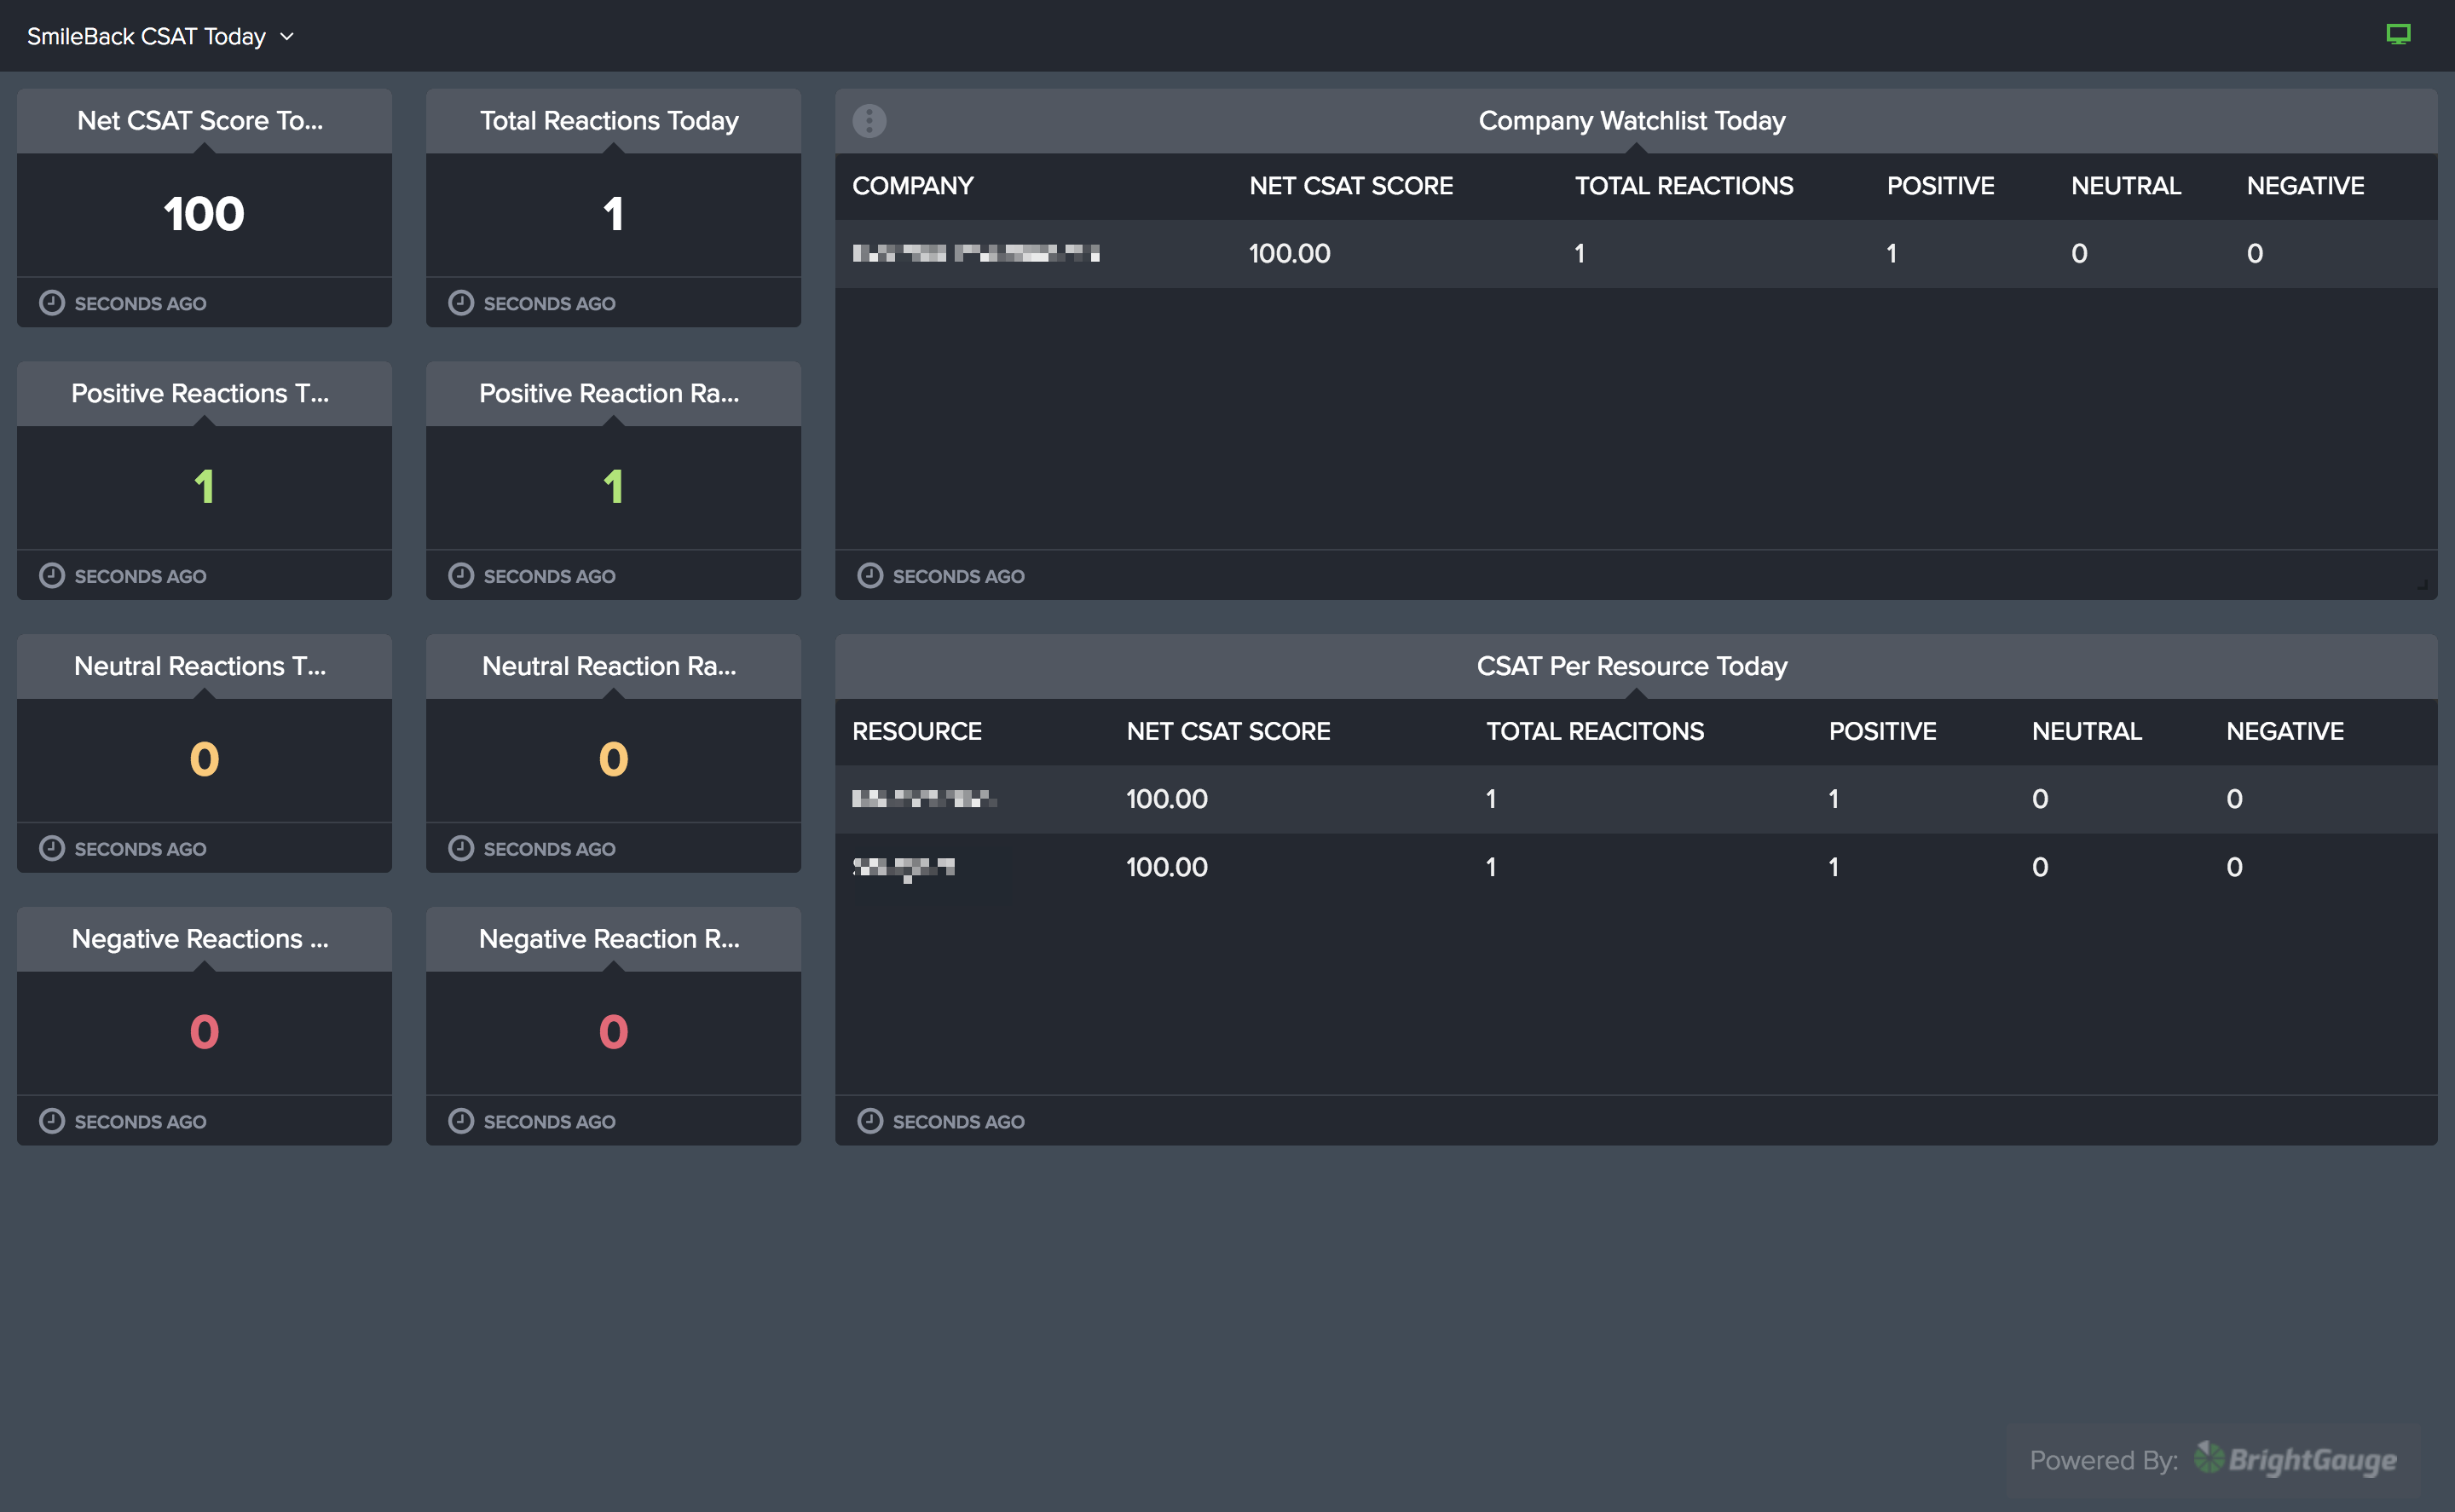Click the 100 Net CSAT score value

click(x=204, y=214)
